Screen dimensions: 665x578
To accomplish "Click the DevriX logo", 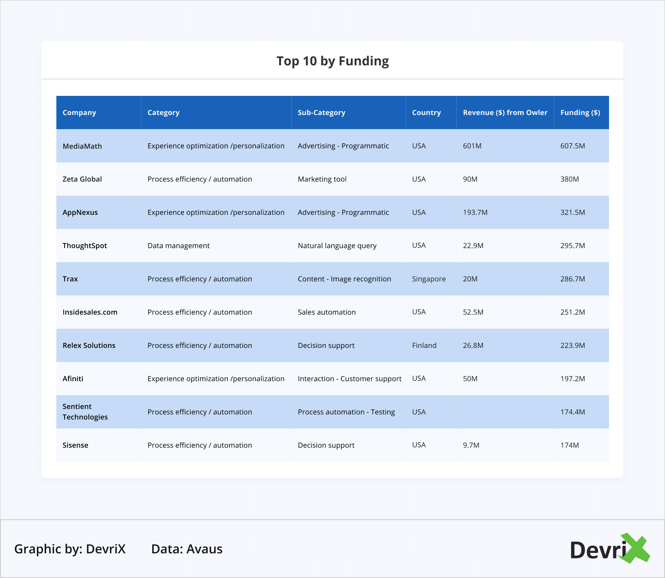I will pyautogui.click(x=609, y=549).
